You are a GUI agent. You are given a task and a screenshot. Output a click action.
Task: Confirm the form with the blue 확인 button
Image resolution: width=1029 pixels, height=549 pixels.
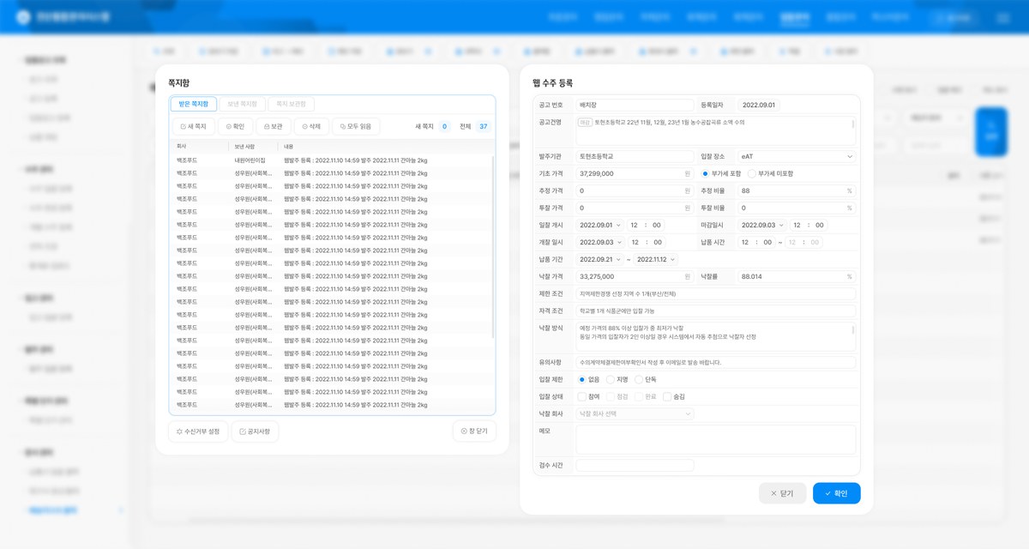click(x=836, y=493)
